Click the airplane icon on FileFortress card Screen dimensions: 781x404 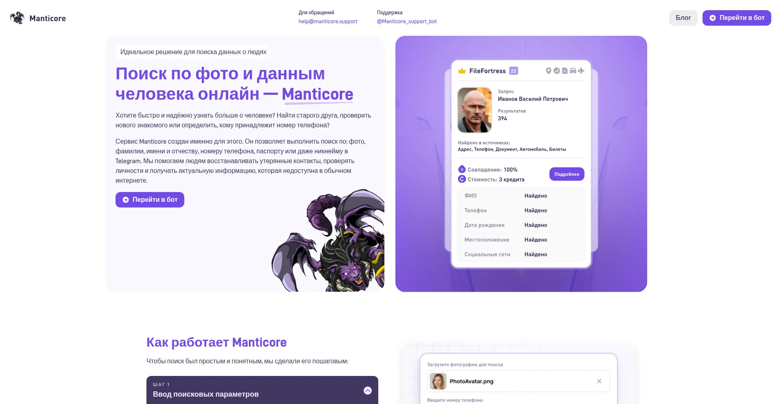tap(581, 71)
